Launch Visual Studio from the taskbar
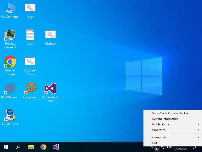202x152 pixels. pos(56,147)
